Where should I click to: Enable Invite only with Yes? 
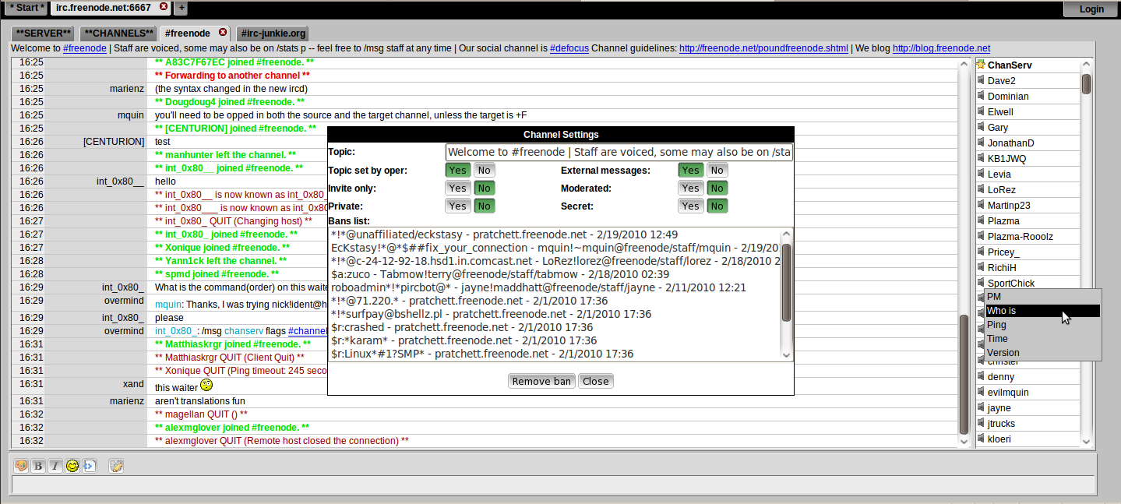(457, 189)
